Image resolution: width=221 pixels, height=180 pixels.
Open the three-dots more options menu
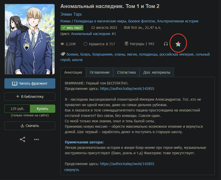pyautogui.click(x=37, y=140)
